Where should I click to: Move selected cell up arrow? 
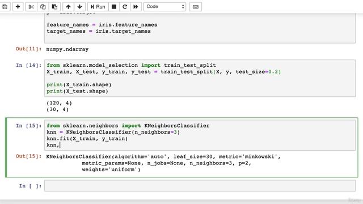point(68,7)
